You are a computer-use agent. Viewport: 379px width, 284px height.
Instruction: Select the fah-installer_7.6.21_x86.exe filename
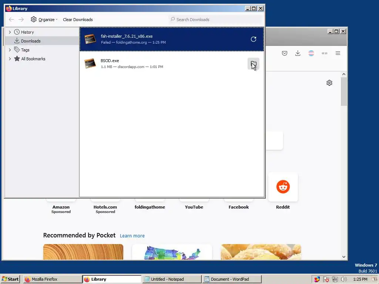pos(127,36)
